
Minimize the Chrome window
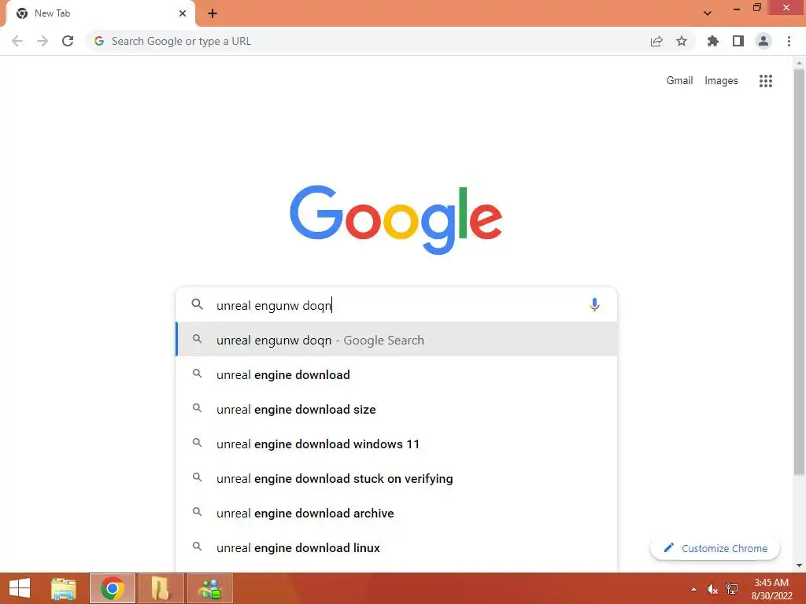point(737,9)
